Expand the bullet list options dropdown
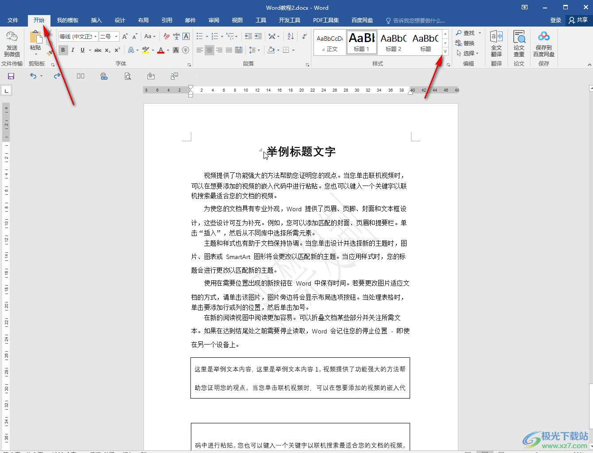This screenshot has width=593, height=453. [x=207, y=36]
